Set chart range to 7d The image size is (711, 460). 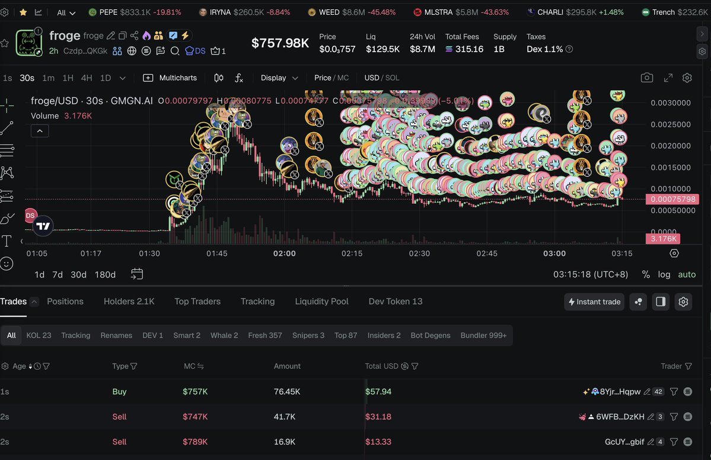[58, 274]
